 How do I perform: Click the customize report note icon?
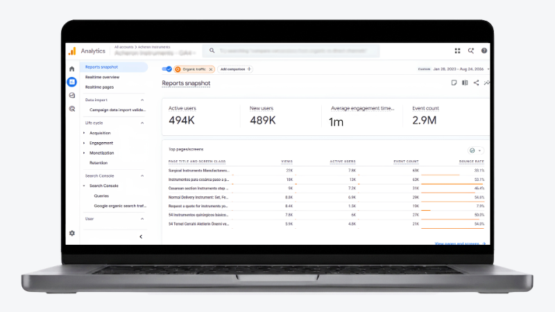pyautogui.click(x=454, y=83)
